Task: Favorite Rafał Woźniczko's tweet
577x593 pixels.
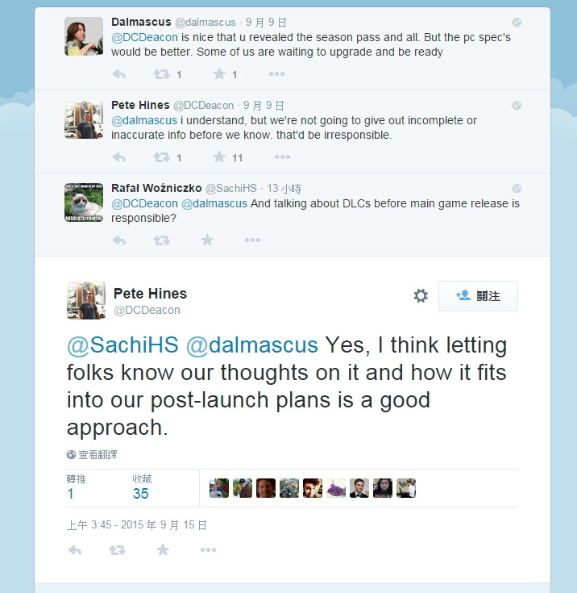Action: coord(207,240)
